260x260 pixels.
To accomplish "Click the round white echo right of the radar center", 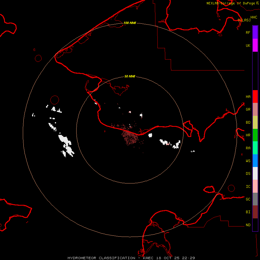I will click(x=150, y=135).
